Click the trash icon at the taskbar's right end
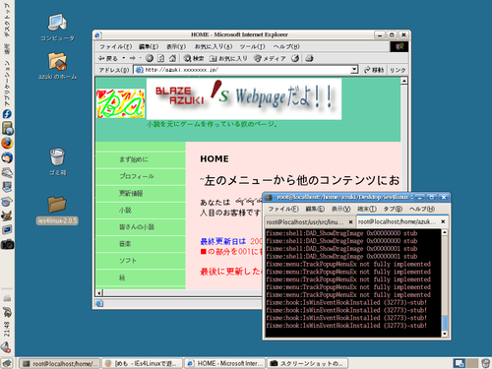This screenshot has width=492, height=369. tap(486, 363)
